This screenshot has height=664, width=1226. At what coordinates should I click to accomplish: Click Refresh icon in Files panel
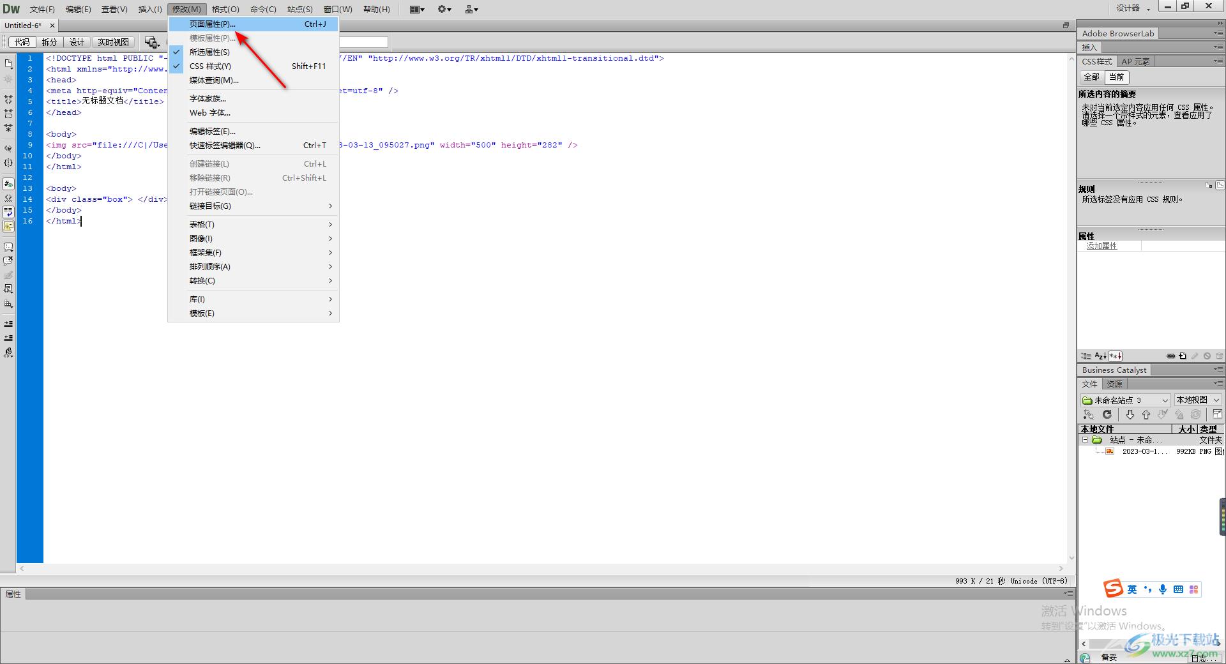[1107, 414]
